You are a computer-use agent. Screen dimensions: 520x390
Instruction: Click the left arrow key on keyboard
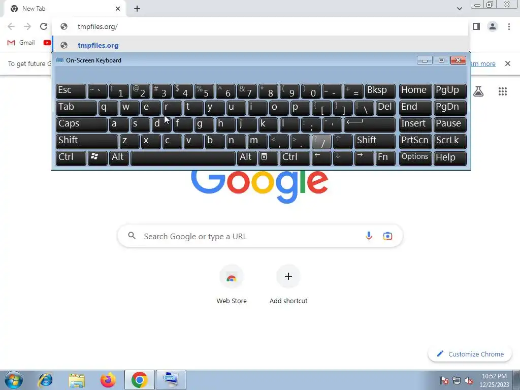pos(321,158)
